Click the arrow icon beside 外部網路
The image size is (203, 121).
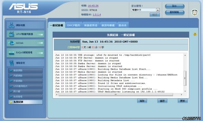coord(11,81)
